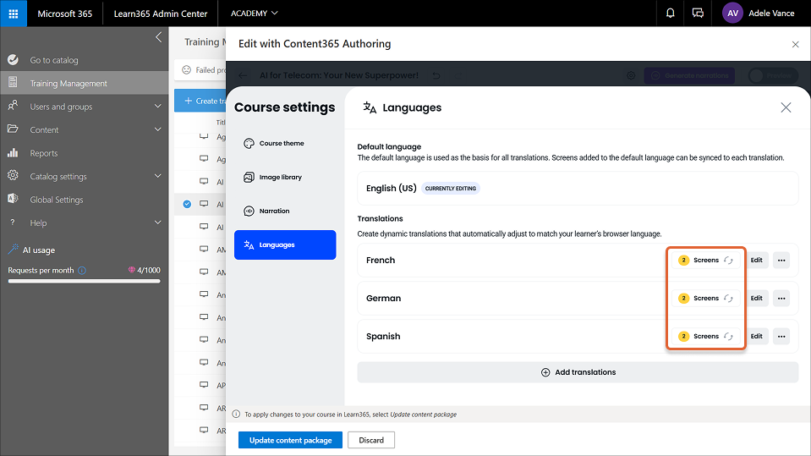
Task: Open more options for German translation
Action: [x=781, y=299]
